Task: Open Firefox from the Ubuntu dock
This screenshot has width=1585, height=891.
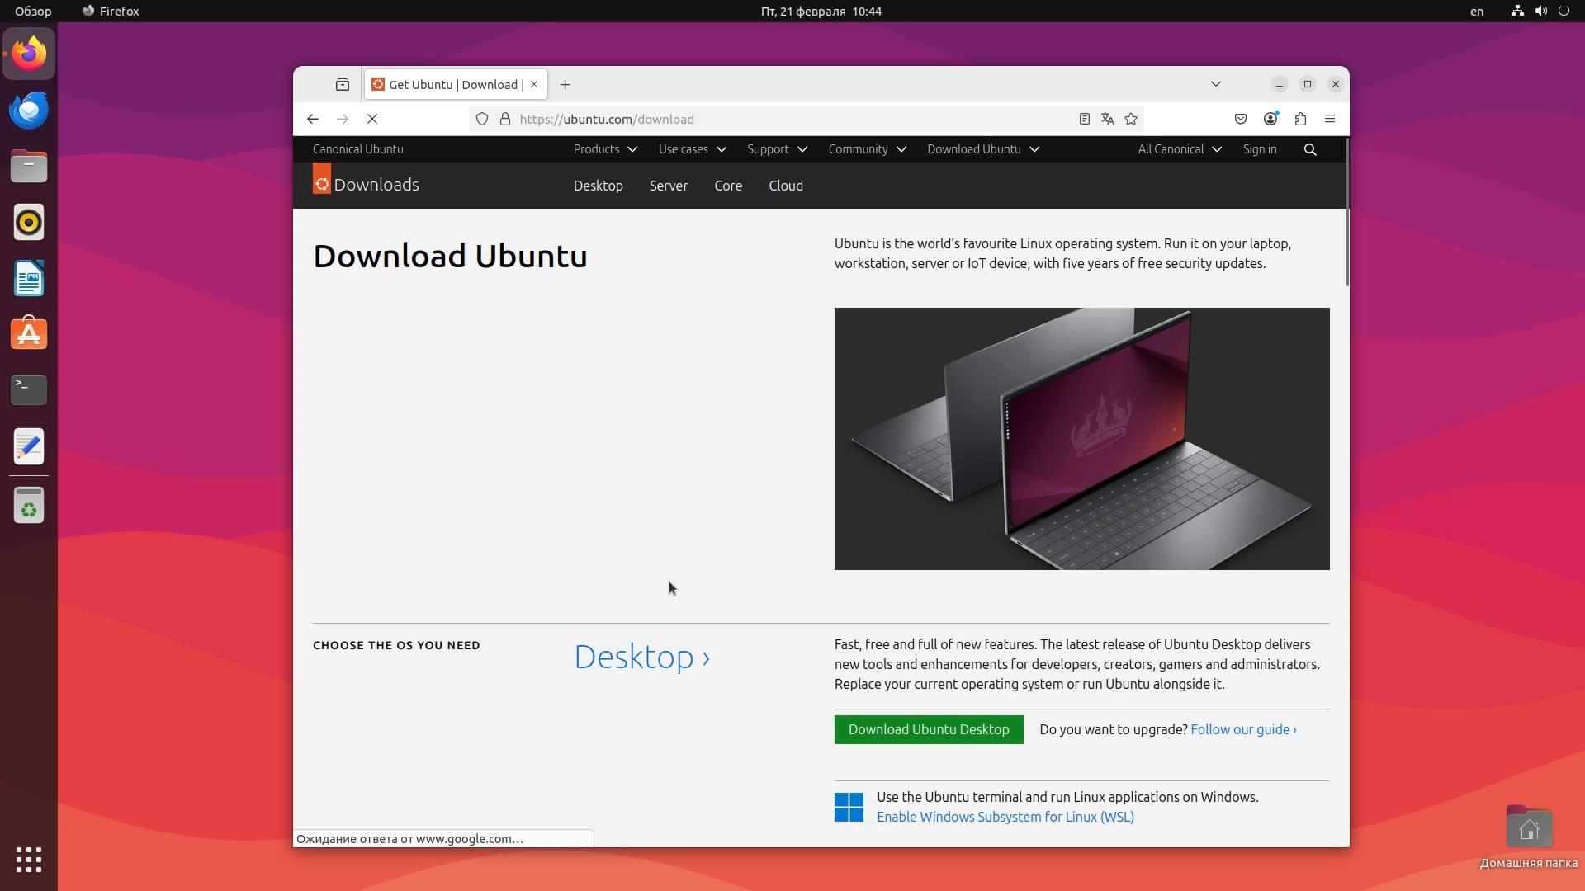Action: point(29,54)
